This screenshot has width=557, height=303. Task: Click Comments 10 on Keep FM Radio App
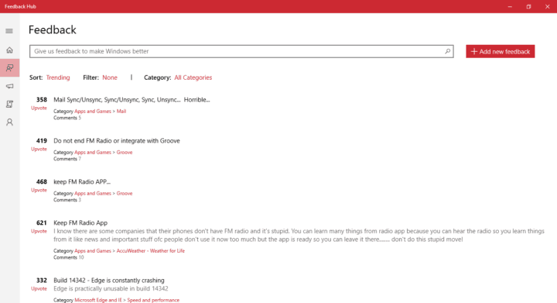click(x=69, y=257)
